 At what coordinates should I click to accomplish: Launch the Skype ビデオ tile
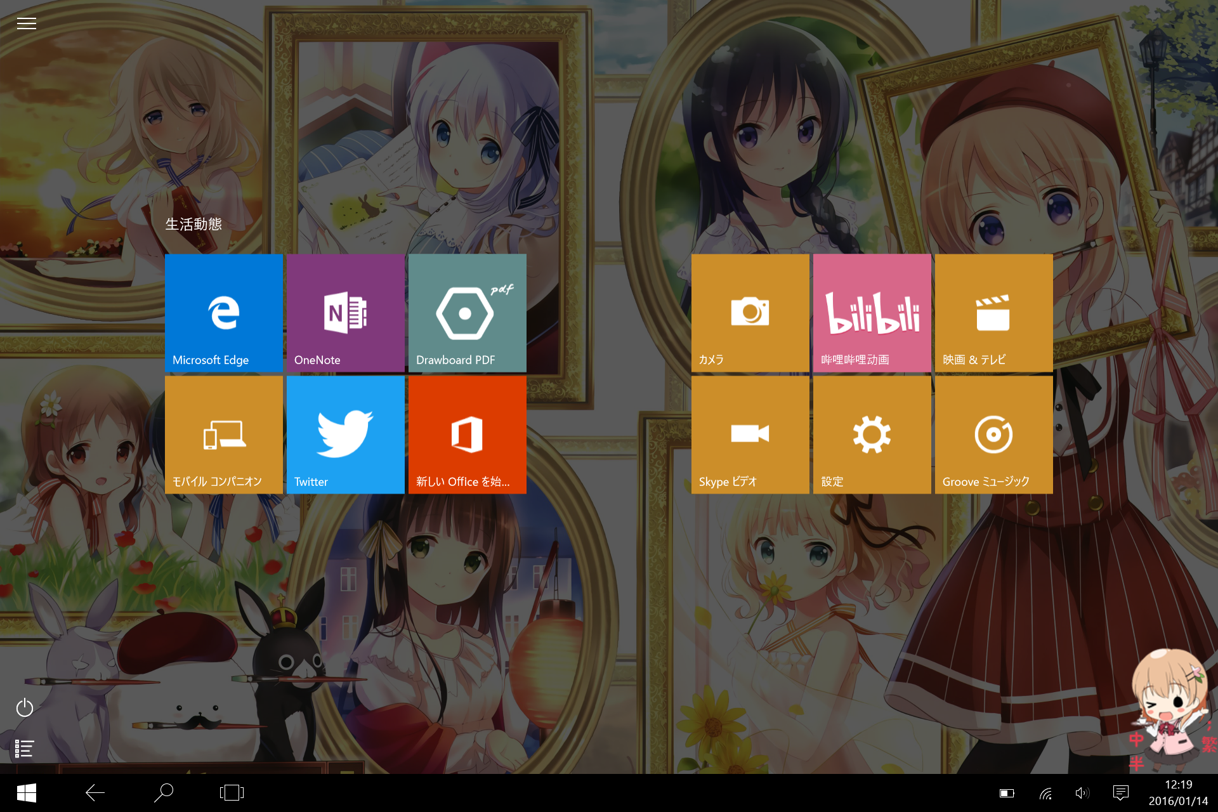click(x=750, y=435)
